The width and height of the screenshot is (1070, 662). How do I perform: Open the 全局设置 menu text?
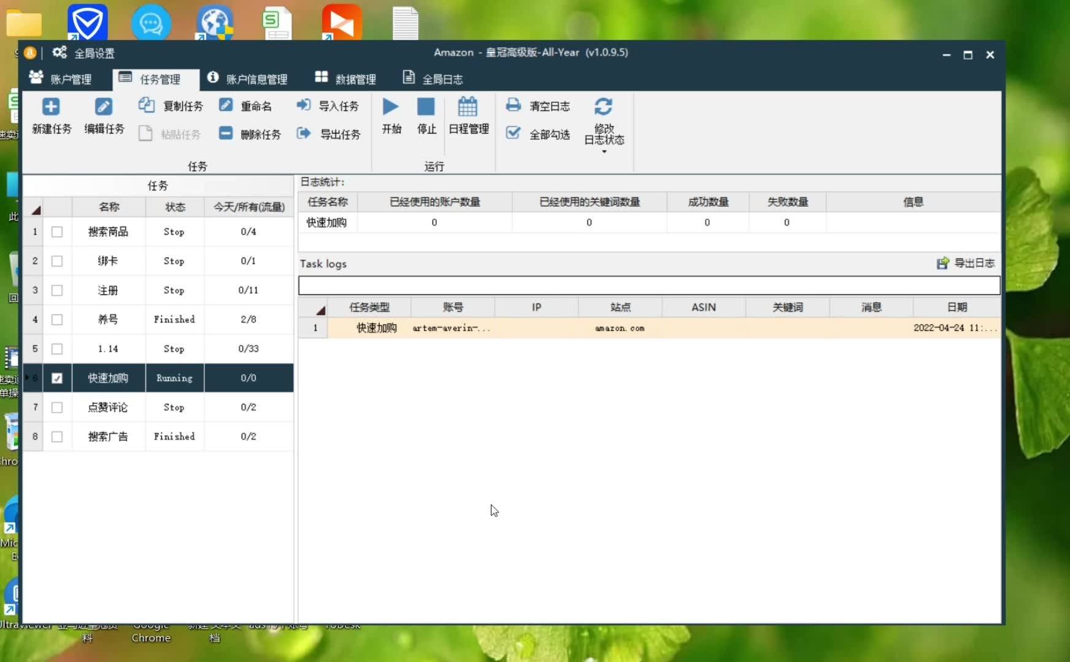coord(94,53)
